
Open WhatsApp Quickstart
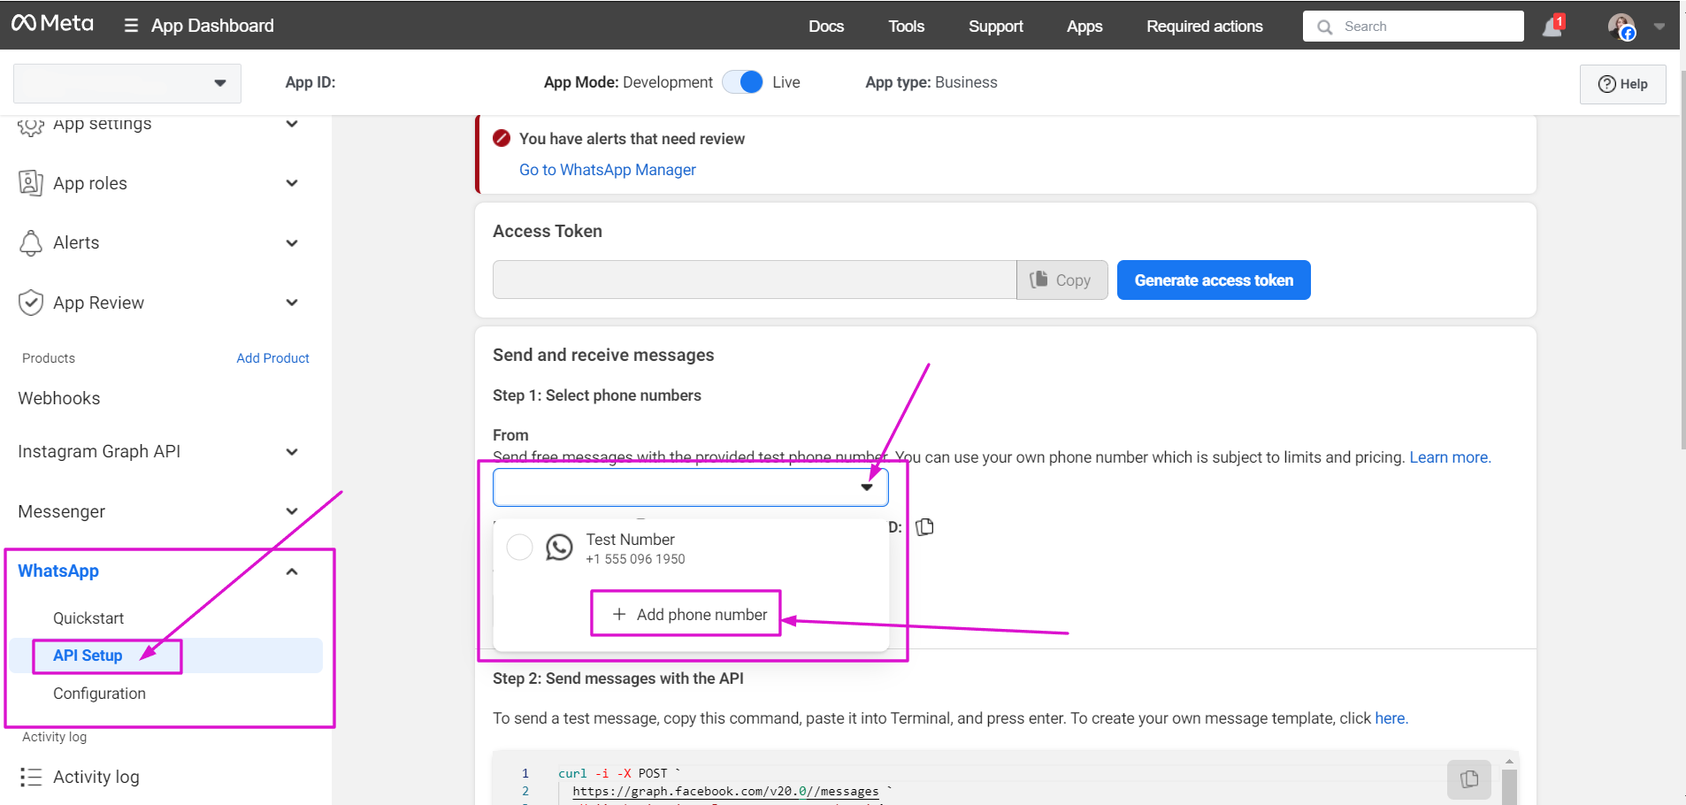click(x=88, y=618)
